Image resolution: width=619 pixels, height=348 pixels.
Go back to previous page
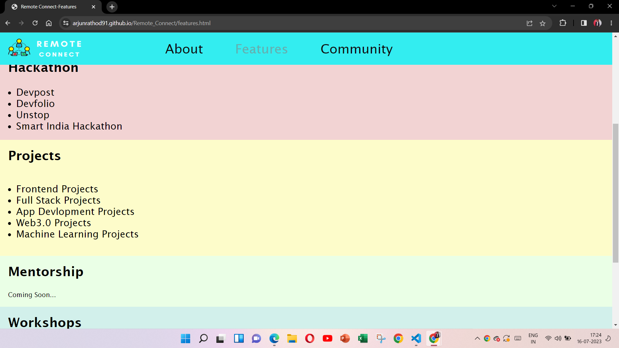click(x=8, y=23)
